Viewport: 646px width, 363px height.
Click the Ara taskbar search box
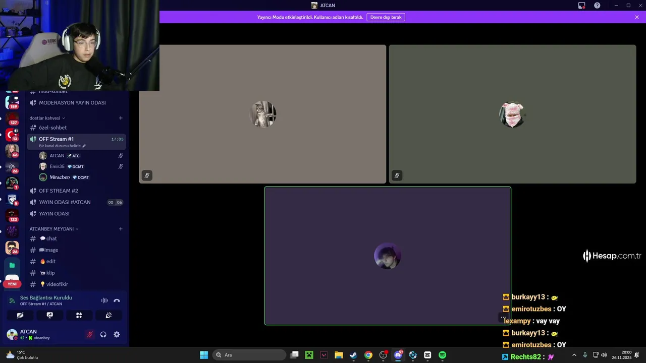249,355
